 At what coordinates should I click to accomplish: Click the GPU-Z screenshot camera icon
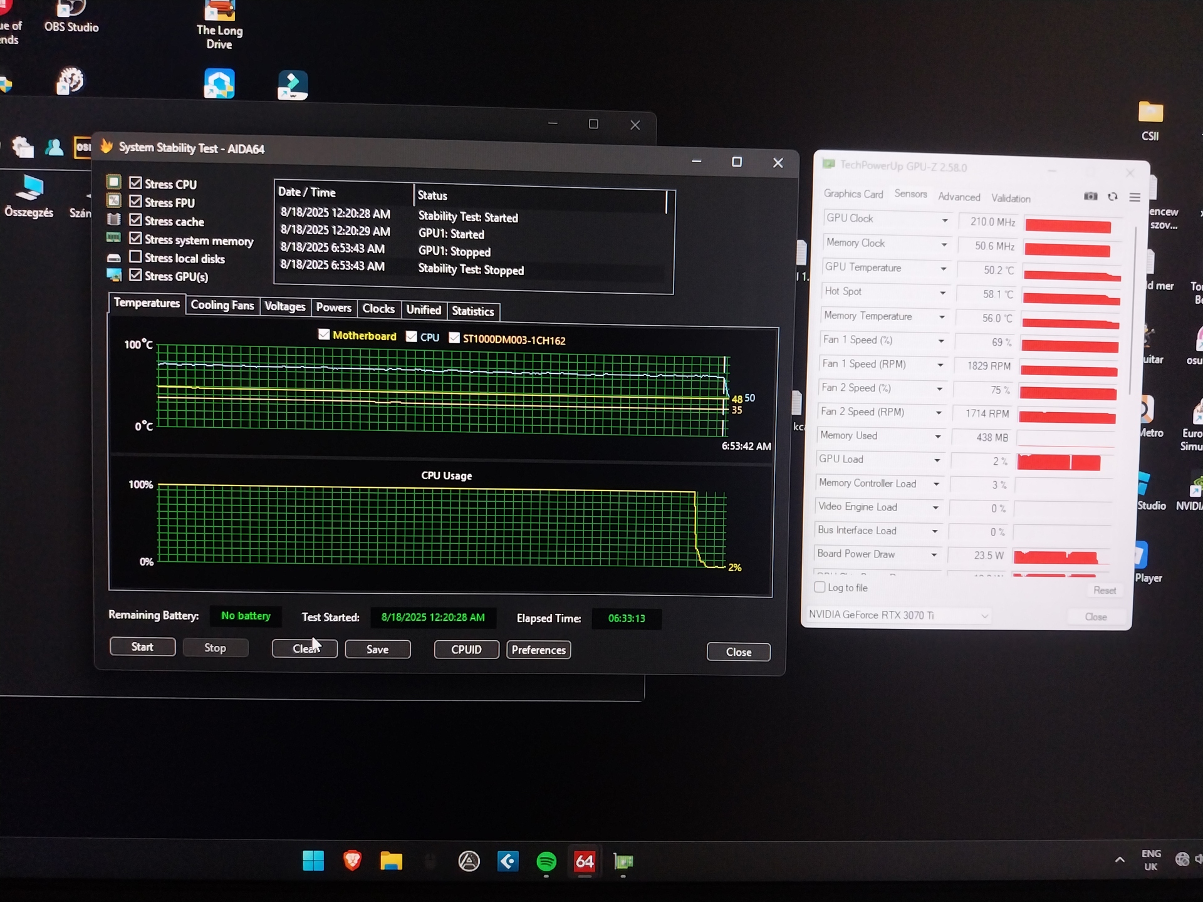1090,196
